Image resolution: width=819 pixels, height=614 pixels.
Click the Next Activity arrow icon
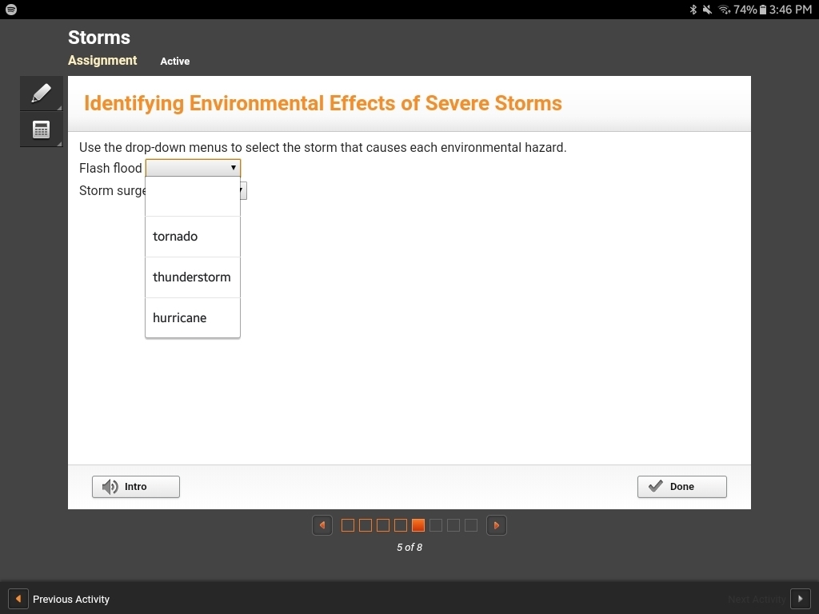(800, 599)
